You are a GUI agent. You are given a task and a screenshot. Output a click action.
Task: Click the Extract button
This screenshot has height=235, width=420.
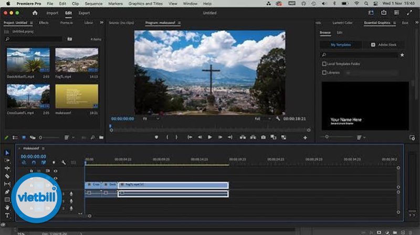(x=253, y=137)
